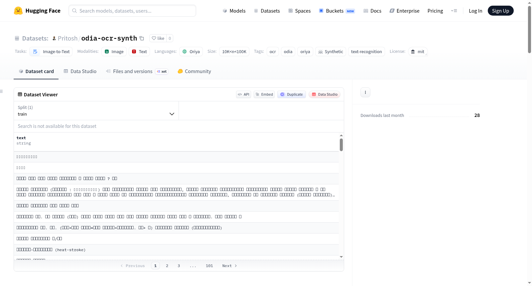
Task: Jump to page 101 of the viewer
Action: [x=209, y=266]
